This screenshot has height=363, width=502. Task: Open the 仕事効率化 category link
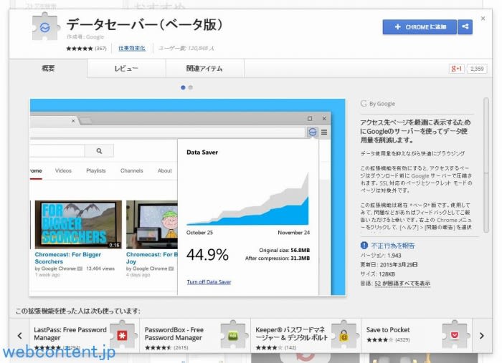click(x=132, y=48)
